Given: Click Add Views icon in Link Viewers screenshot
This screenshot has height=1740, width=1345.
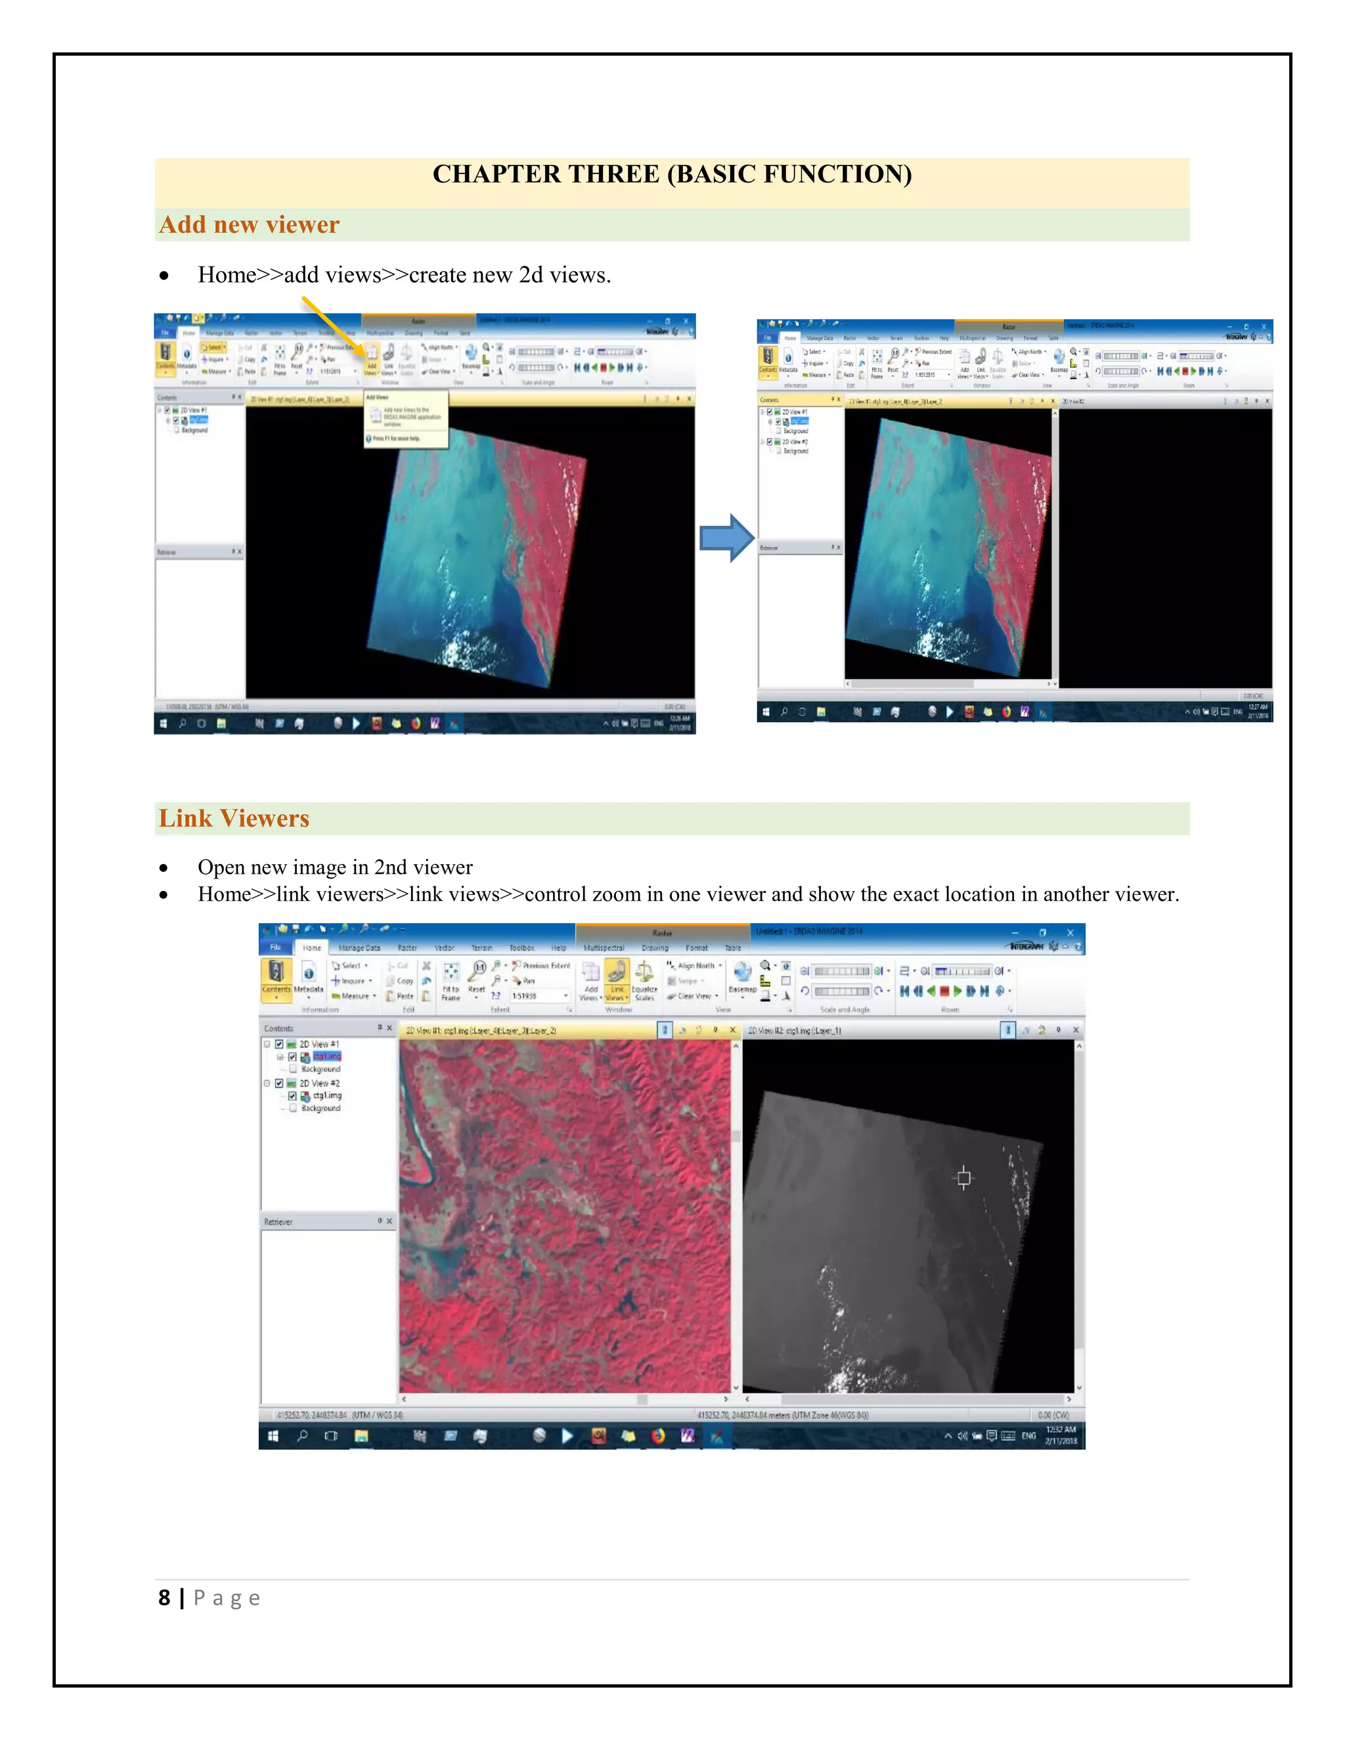Looking at the screenshot, I should (x=590, y=981).
